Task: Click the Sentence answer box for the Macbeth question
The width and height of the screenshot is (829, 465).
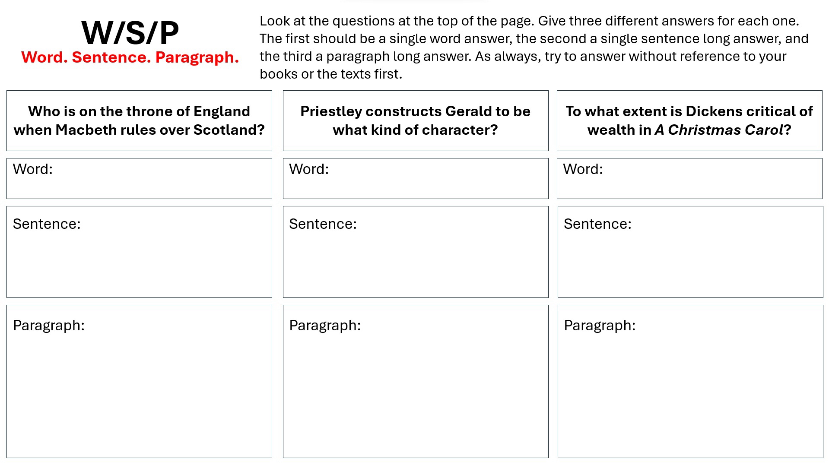Action: [139, 259]
